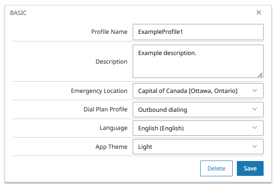
Task: Save the profile settings
Action: [250, 168]
